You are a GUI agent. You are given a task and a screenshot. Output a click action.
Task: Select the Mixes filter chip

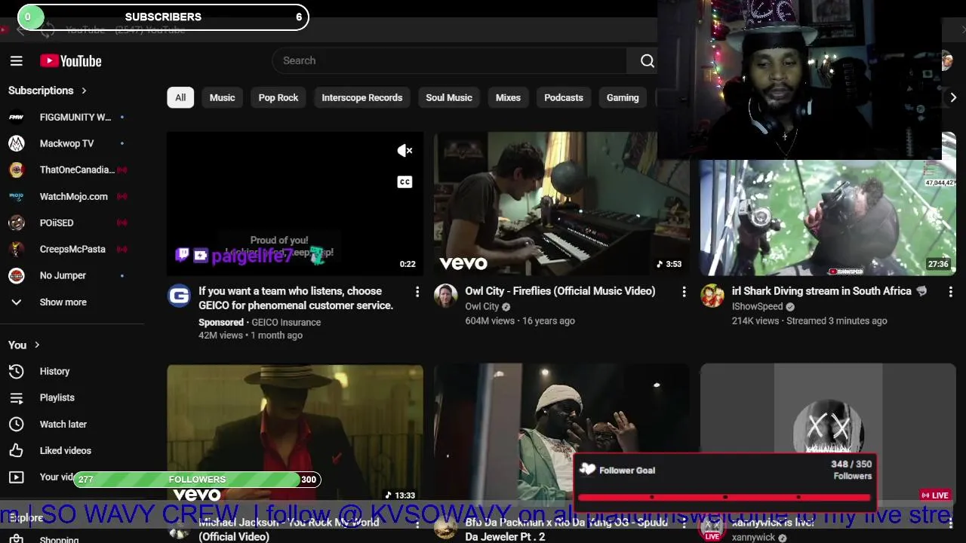(x=508, y=97)
